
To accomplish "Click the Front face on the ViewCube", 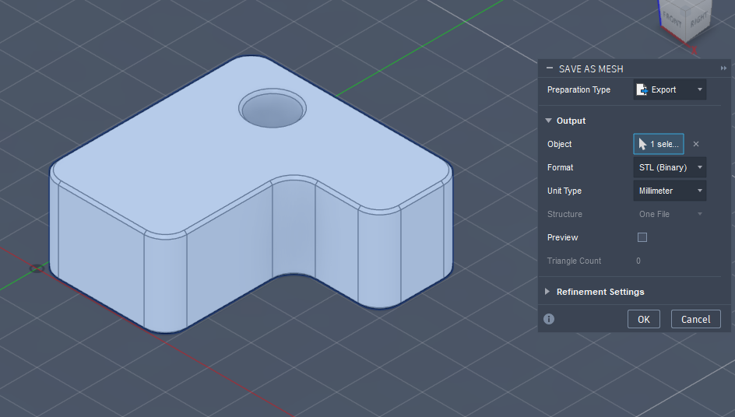I will click(x=672, y=19).
